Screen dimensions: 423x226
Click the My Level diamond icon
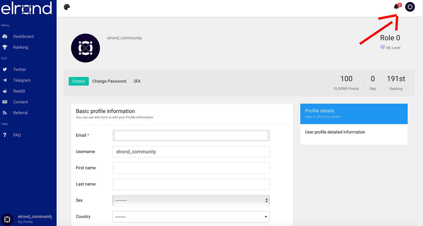(383, 48)
